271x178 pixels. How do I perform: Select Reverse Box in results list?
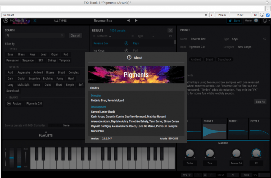[x=133, y=43]
